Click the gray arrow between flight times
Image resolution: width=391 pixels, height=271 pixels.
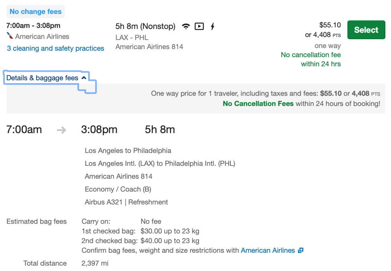pos(61,130)
